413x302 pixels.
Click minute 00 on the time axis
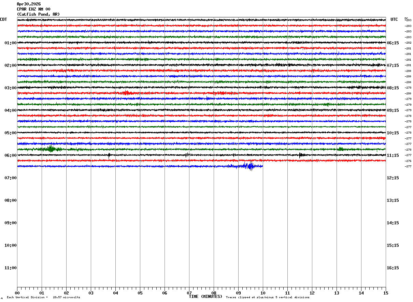coord(17,293)
